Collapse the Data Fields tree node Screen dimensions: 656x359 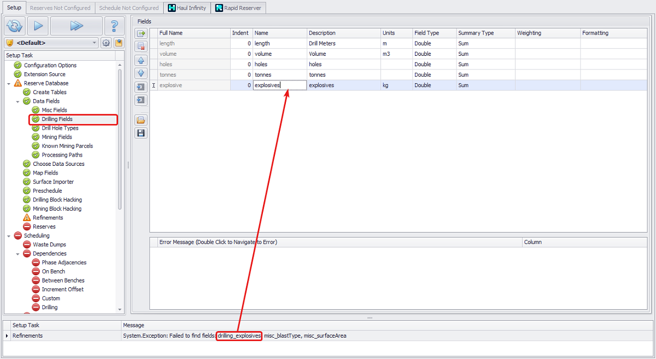[x=17, y=101]
